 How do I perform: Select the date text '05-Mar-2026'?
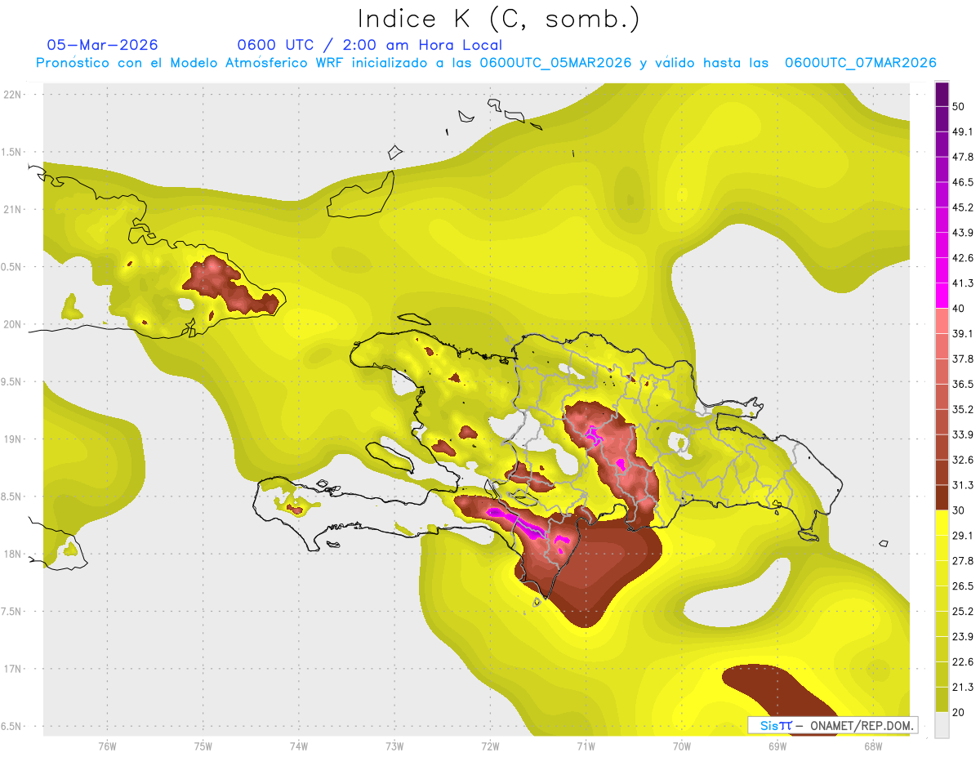(x=103, y=45)
